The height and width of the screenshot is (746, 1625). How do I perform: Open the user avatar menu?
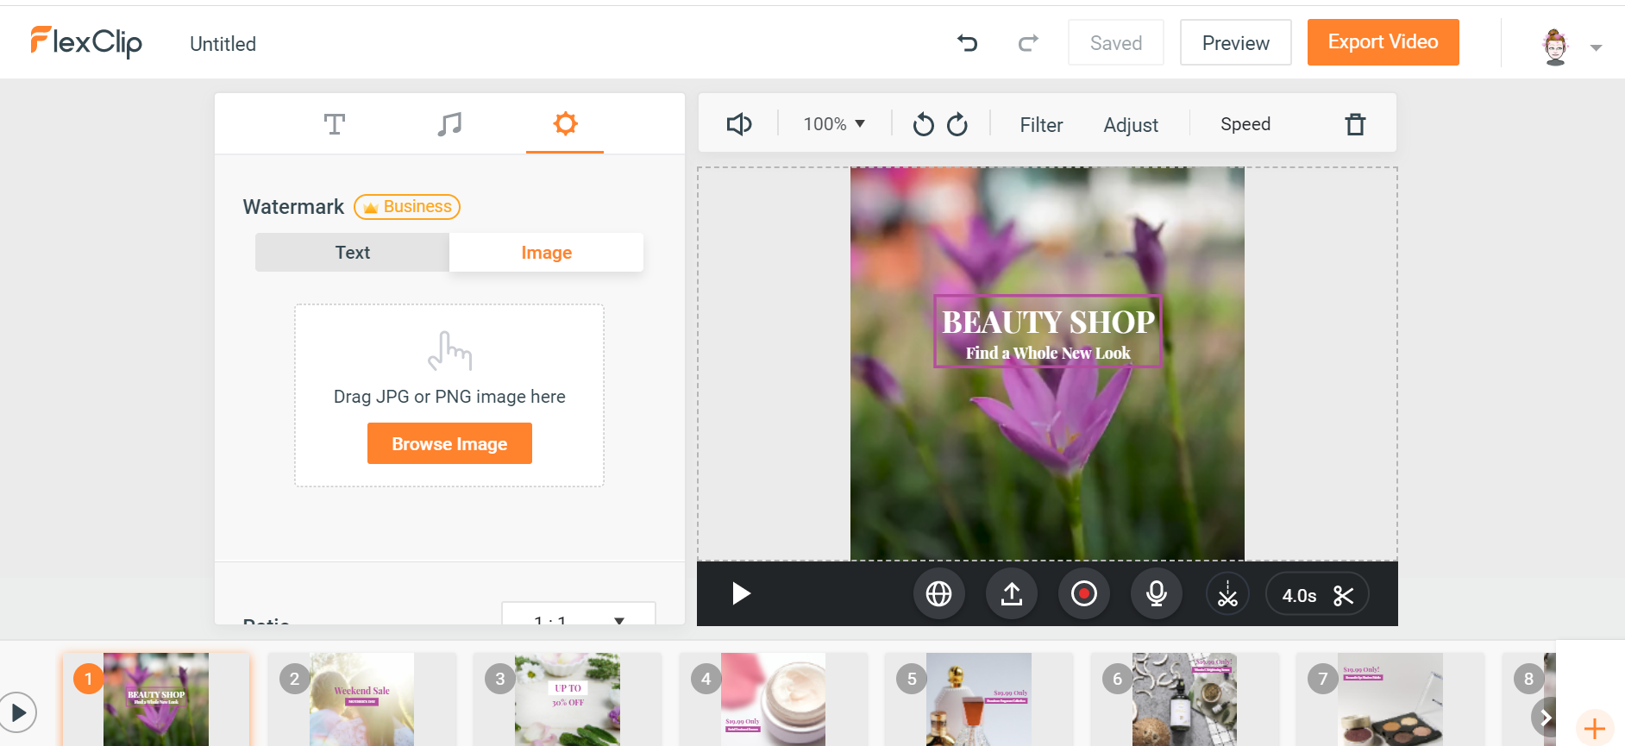(x=1555, y=47)
